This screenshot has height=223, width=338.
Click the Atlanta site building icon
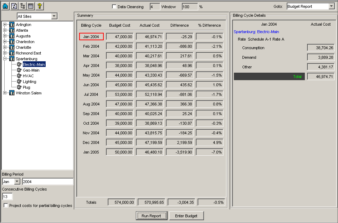pos(12,30)
